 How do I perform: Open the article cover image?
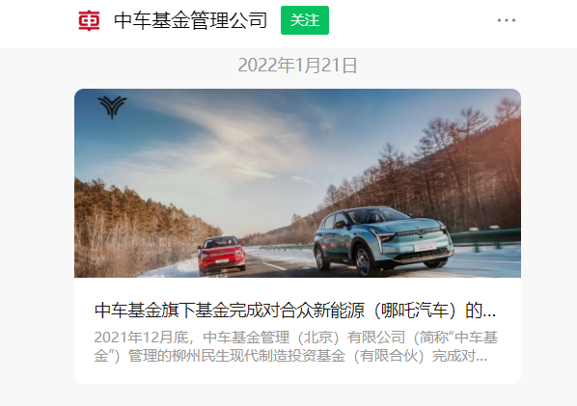pyautogui.click(x=297, y=183)
